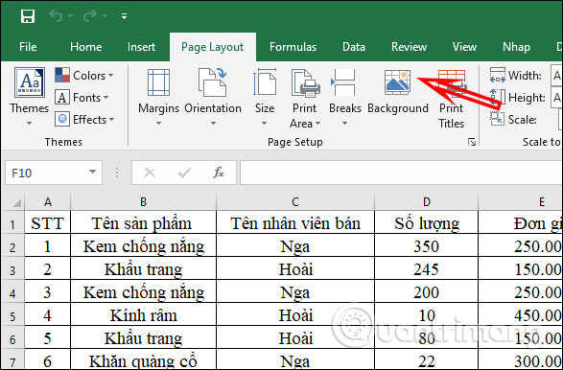
Task: Click the header cell 'Số lượng'
Action: click(x=426, y=222)
